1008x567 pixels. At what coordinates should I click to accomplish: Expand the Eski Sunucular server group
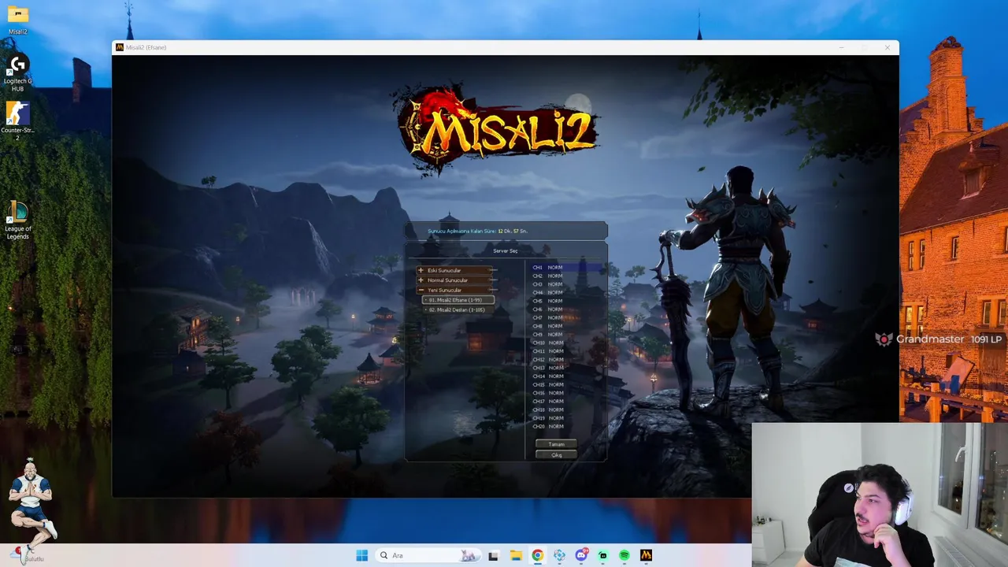(x=456, y=270)
